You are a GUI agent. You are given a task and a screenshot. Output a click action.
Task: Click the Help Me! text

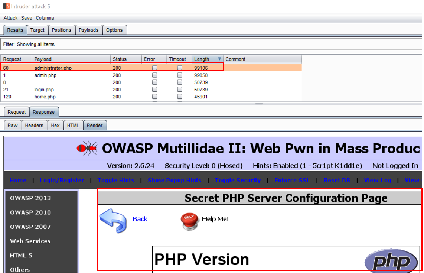click(215, 219)
